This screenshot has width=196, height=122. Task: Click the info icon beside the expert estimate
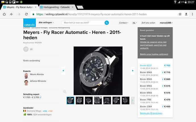coord(41,97)
